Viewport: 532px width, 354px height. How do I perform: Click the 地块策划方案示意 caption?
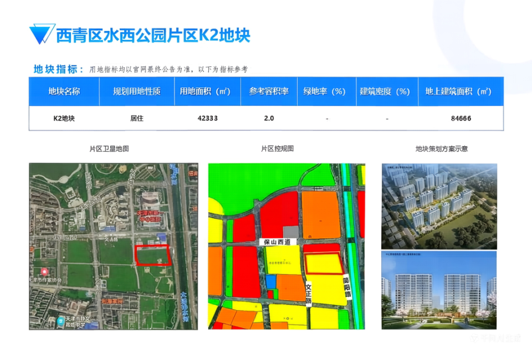[442, 149]
